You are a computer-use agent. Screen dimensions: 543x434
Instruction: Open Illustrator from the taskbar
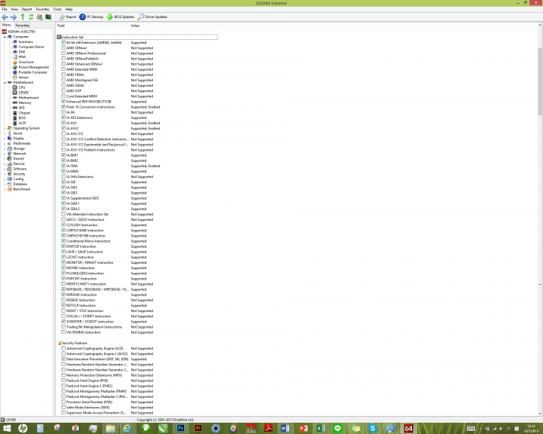[x=198, y=428]
